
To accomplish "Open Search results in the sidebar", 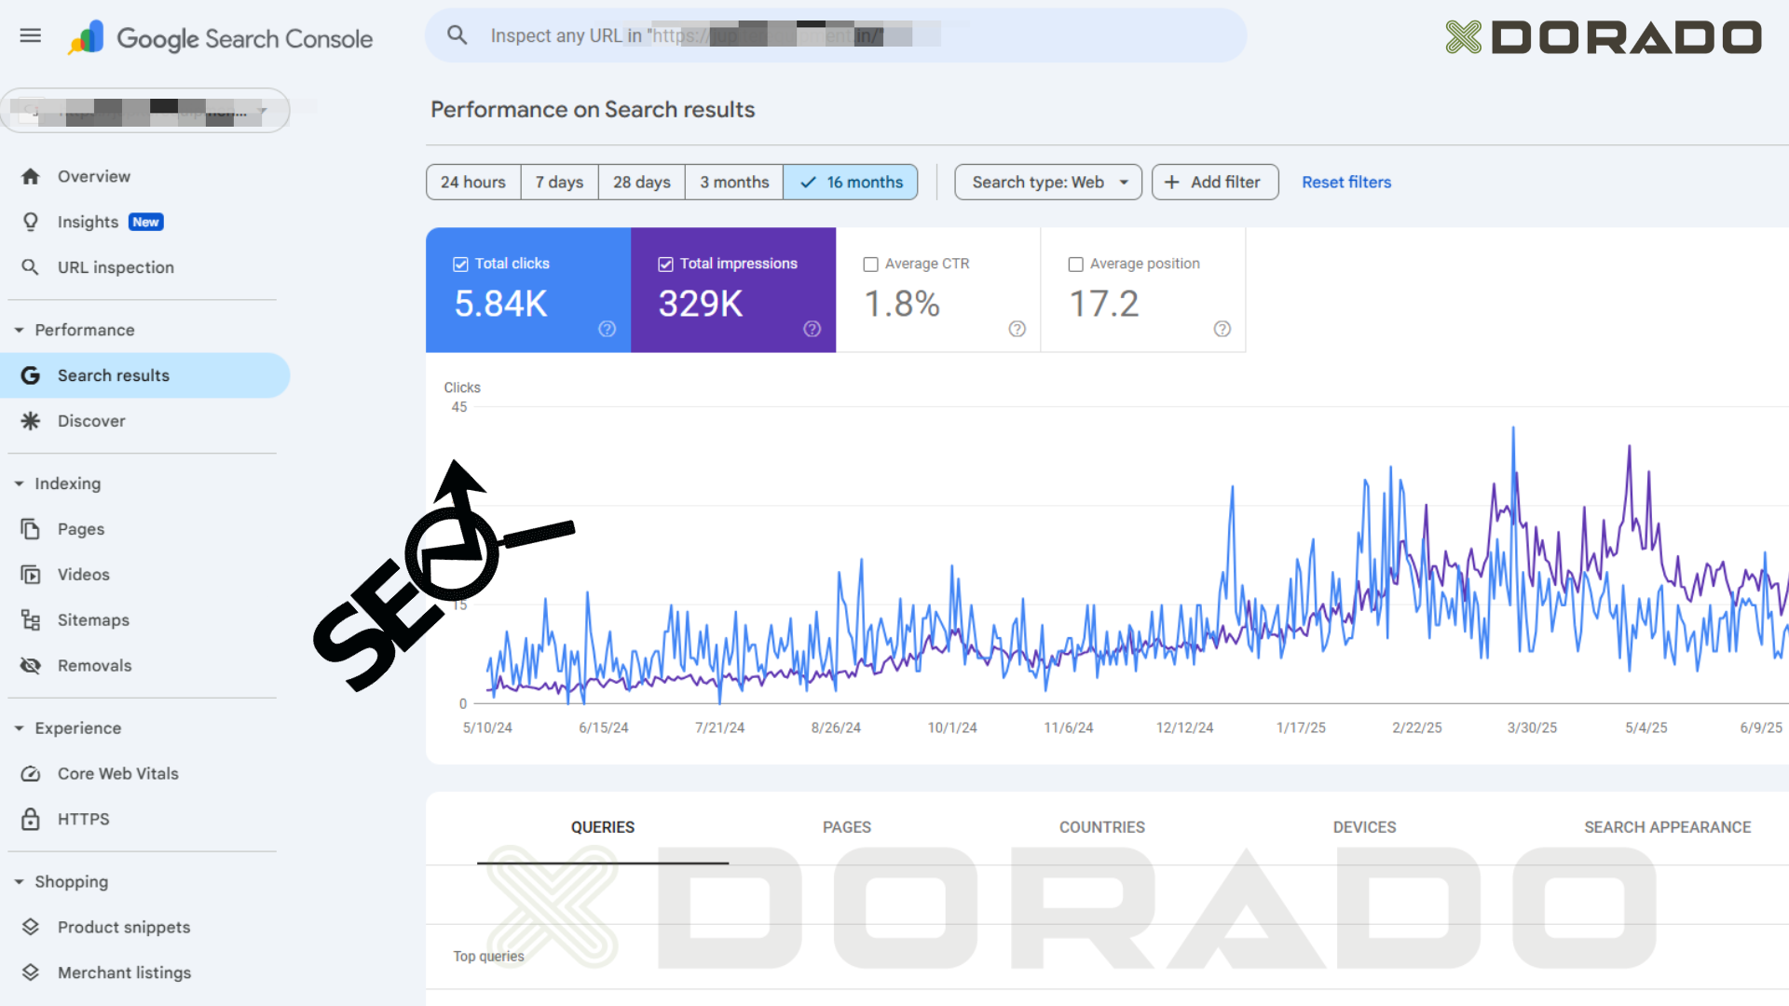I will tap(145, 375).
